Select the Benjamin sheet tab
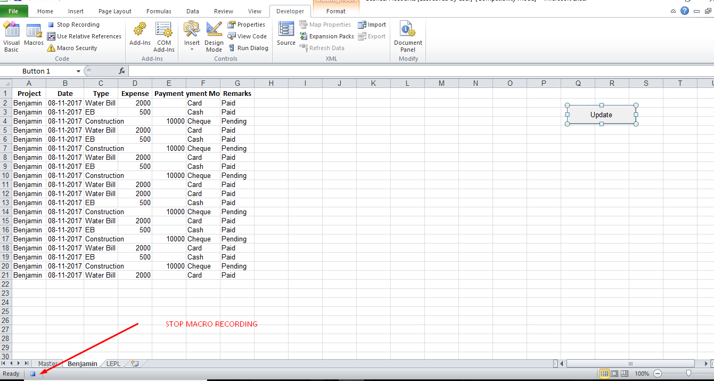The image size is (714, 381). 82,363
